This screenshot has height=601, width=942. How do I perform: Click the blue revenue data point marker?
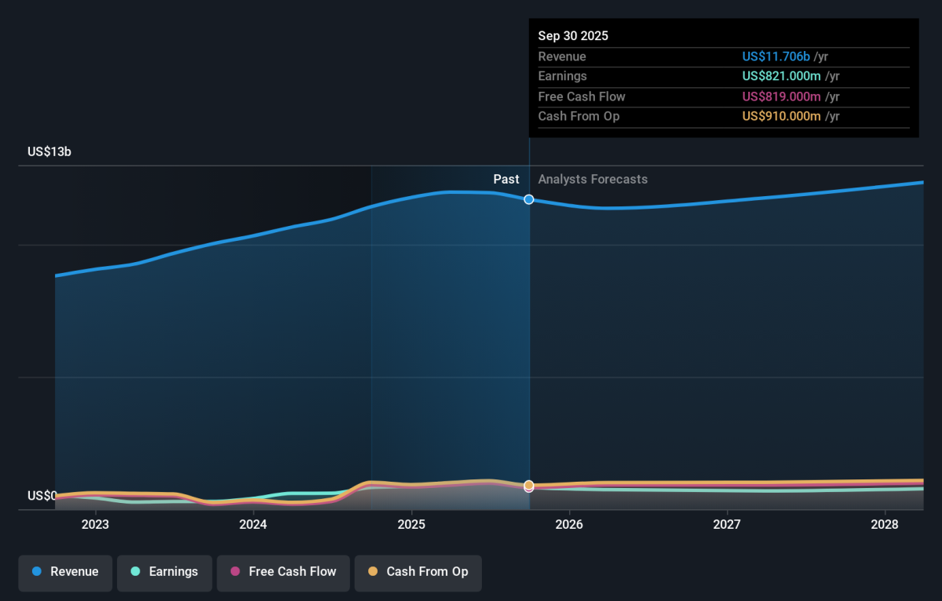(x=529, y=199)
